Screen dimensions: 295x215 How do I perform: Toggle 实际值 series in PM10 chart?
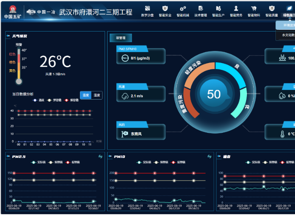[143, 162]
